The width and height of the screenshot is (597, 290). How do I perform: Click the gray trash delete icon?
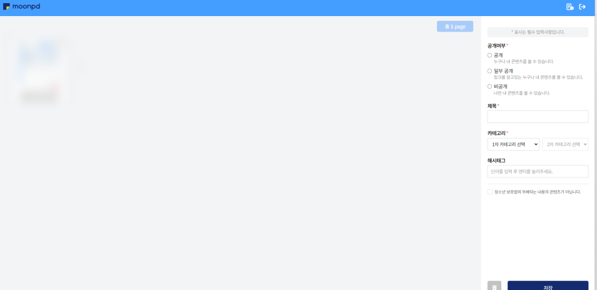click(494, 286)
